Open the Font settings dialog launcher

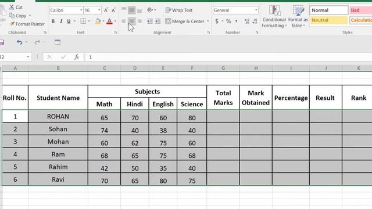116,33
